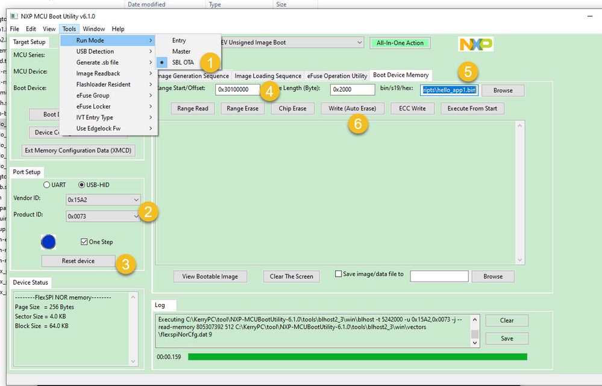
Task: Open the Edit menu
Action: tap(31, 29)
